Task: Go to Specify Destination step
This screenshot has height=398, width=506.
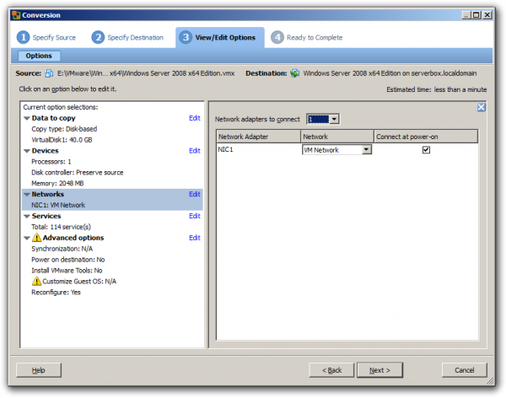Action: [135, 37]
